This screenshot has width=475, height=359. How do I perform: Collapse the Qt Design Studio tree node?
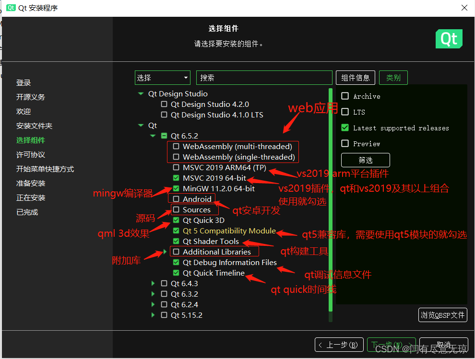[141, 94]
